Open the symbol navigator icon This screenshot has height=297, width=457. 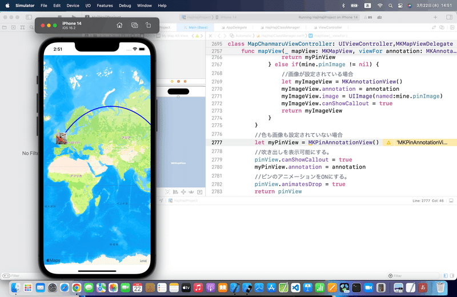pyautogui.click(x=22, y=27)
